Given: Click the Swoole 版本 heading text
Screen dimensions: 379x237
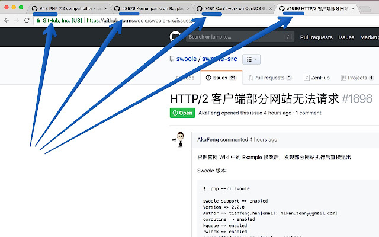Looking at the screenshot, I should [x=213, y=171].
